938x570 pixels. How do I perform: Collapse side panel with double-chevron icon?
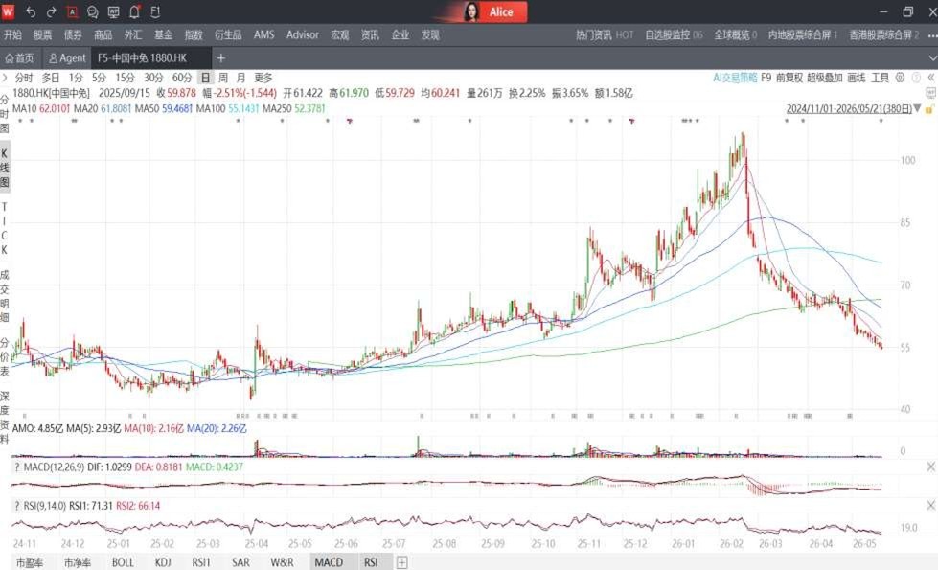click(x=931, y=78)
